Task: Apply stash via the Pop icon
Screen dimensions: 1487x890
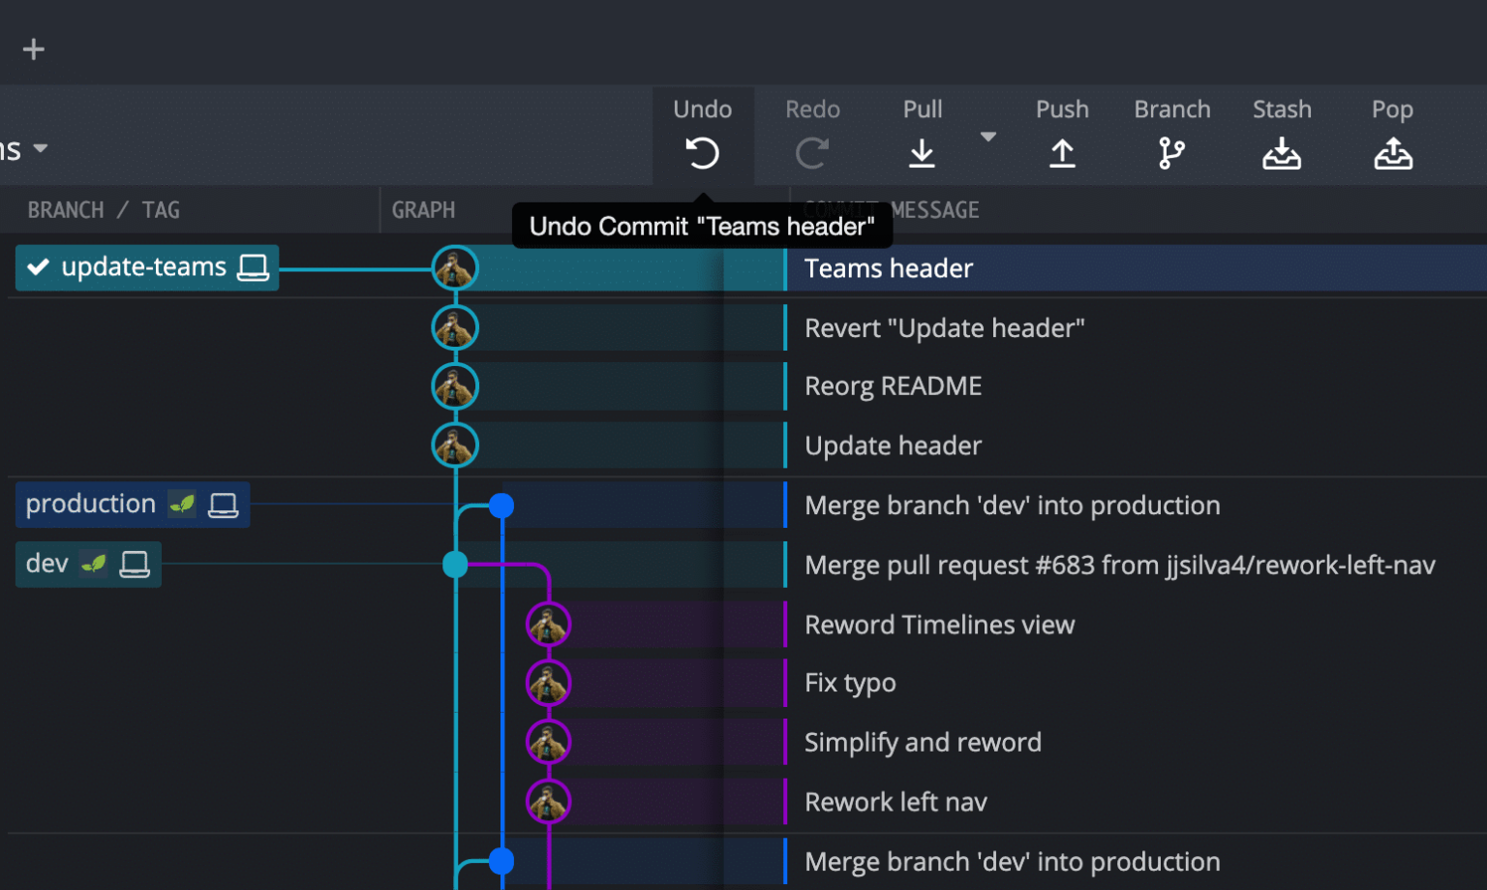Action: (1392, 153)
